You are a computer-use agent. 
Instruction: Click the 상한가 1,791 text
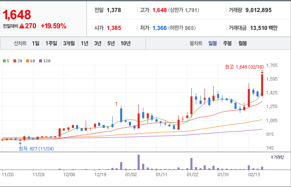184,10
